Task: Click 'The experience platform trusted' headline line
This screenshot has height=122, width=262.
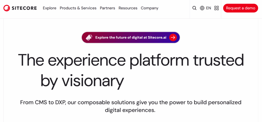Action: pos(131,60)
